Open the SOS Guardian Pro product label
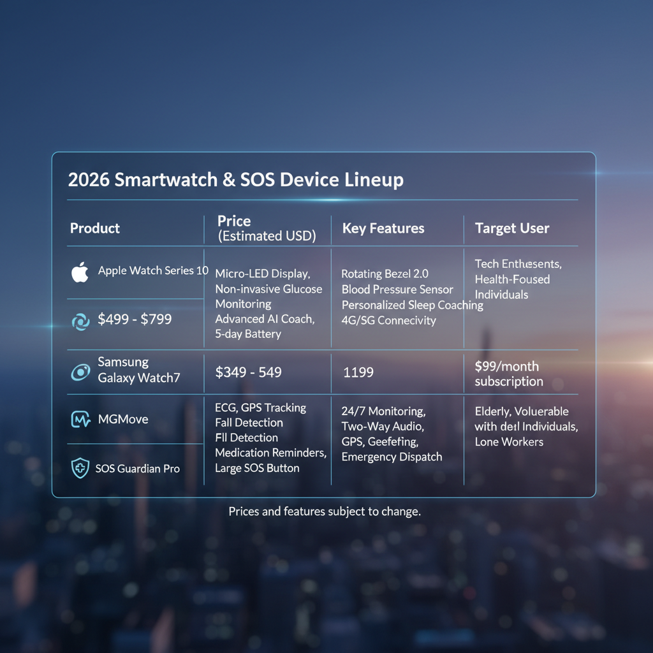Image resolution: width=653 pixels, height=653 pixels. (137, 469)
